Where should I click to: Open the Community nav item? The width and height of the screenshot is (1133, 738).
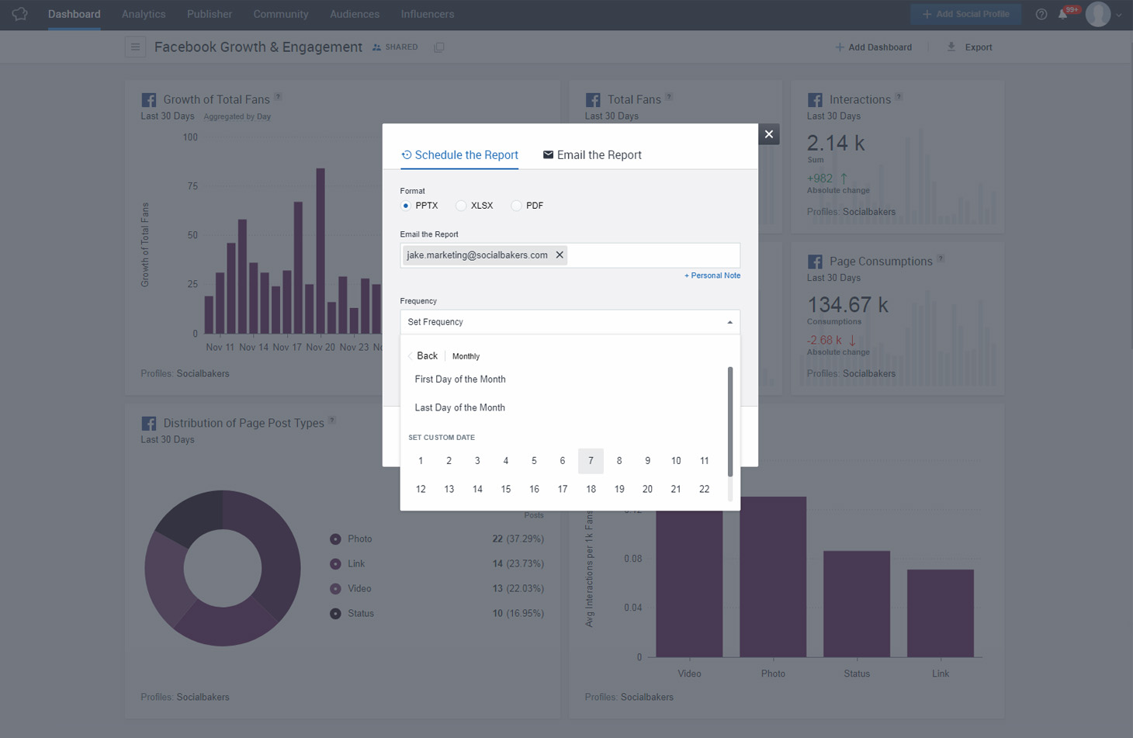click(281, 14)
